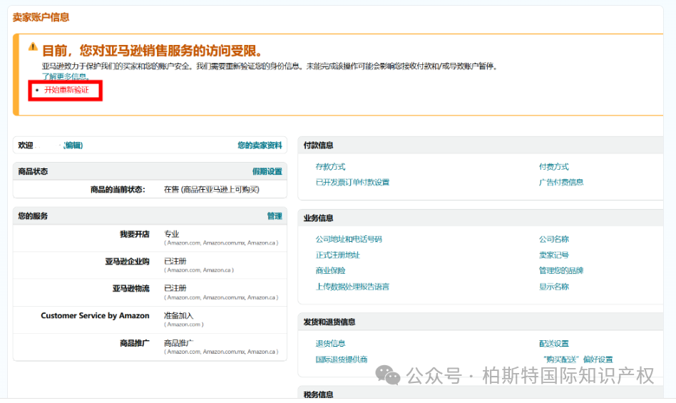The width and height of the screenshot is (676, 403).
Task: Click 管理 in the 您的服务 header
Action: coord(275,216)
